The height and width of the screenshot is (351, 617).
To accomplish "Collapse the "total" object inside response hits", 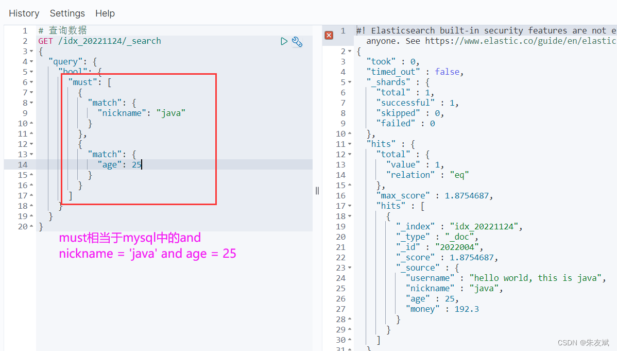I will tap(350, 154).
